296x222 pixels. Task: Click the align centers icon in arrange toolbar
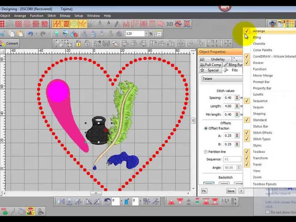pyautogui.click(x=181, y=44)
